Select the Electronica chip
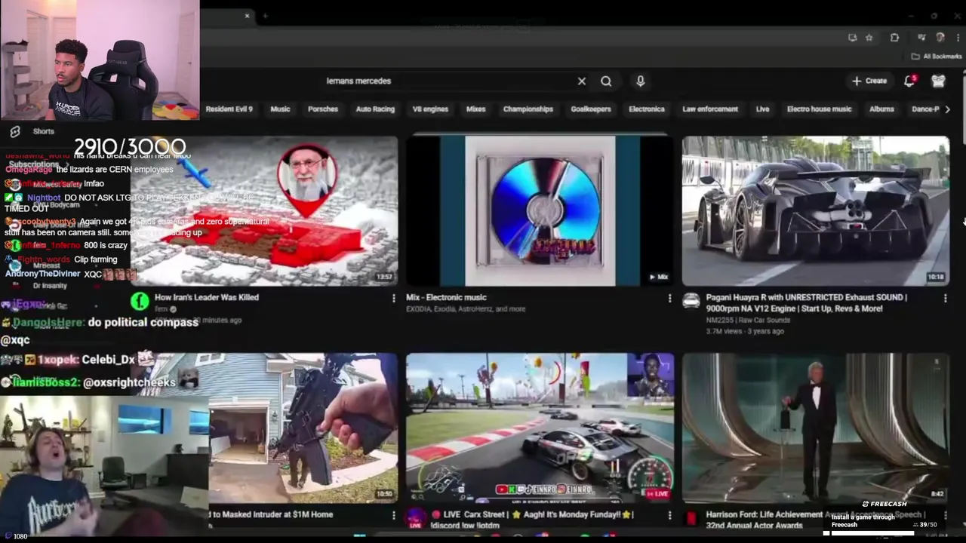Screen dimensions: 966x543 647,109
